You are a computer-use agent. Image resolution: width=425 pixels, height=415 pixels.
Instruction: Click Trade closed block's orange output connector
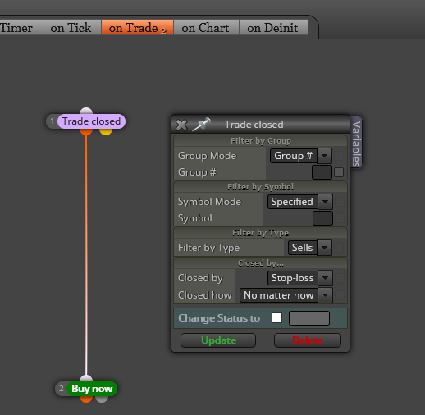(x=86, y=132)
